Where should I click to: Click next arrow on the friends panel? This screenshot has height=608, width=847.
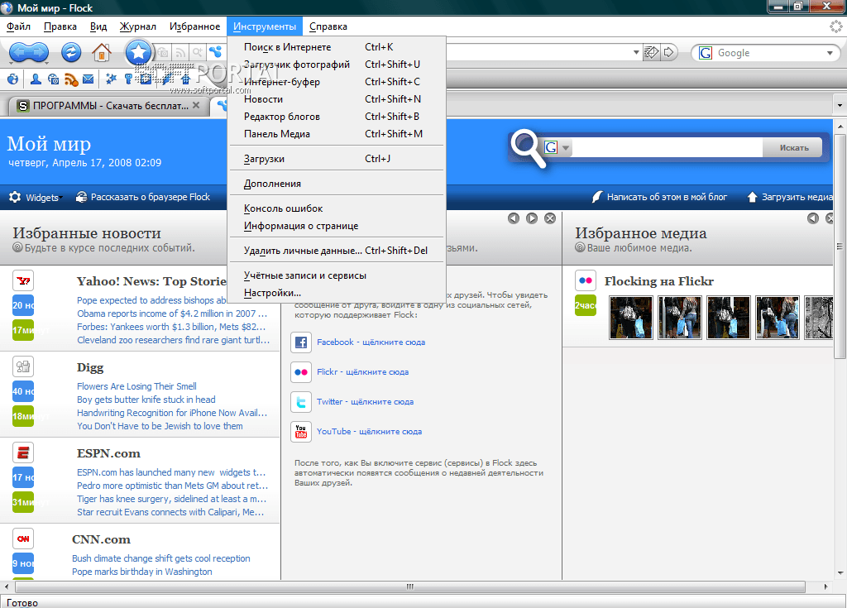(x=532, y=218)
